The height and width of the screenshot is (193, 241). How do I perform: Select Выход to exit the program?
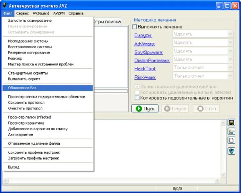pos(48,167)
